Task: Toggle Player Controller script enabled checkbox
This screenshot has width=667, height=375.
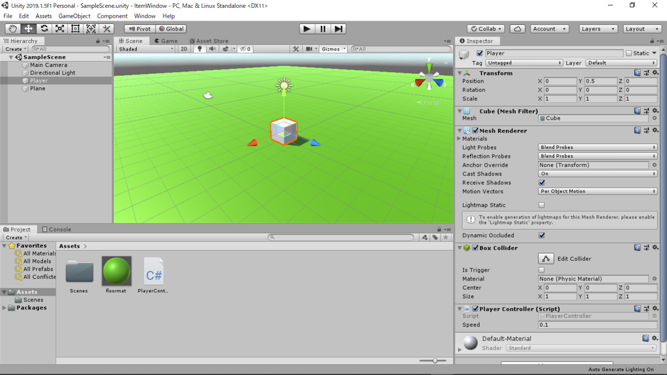Action: 475,309
